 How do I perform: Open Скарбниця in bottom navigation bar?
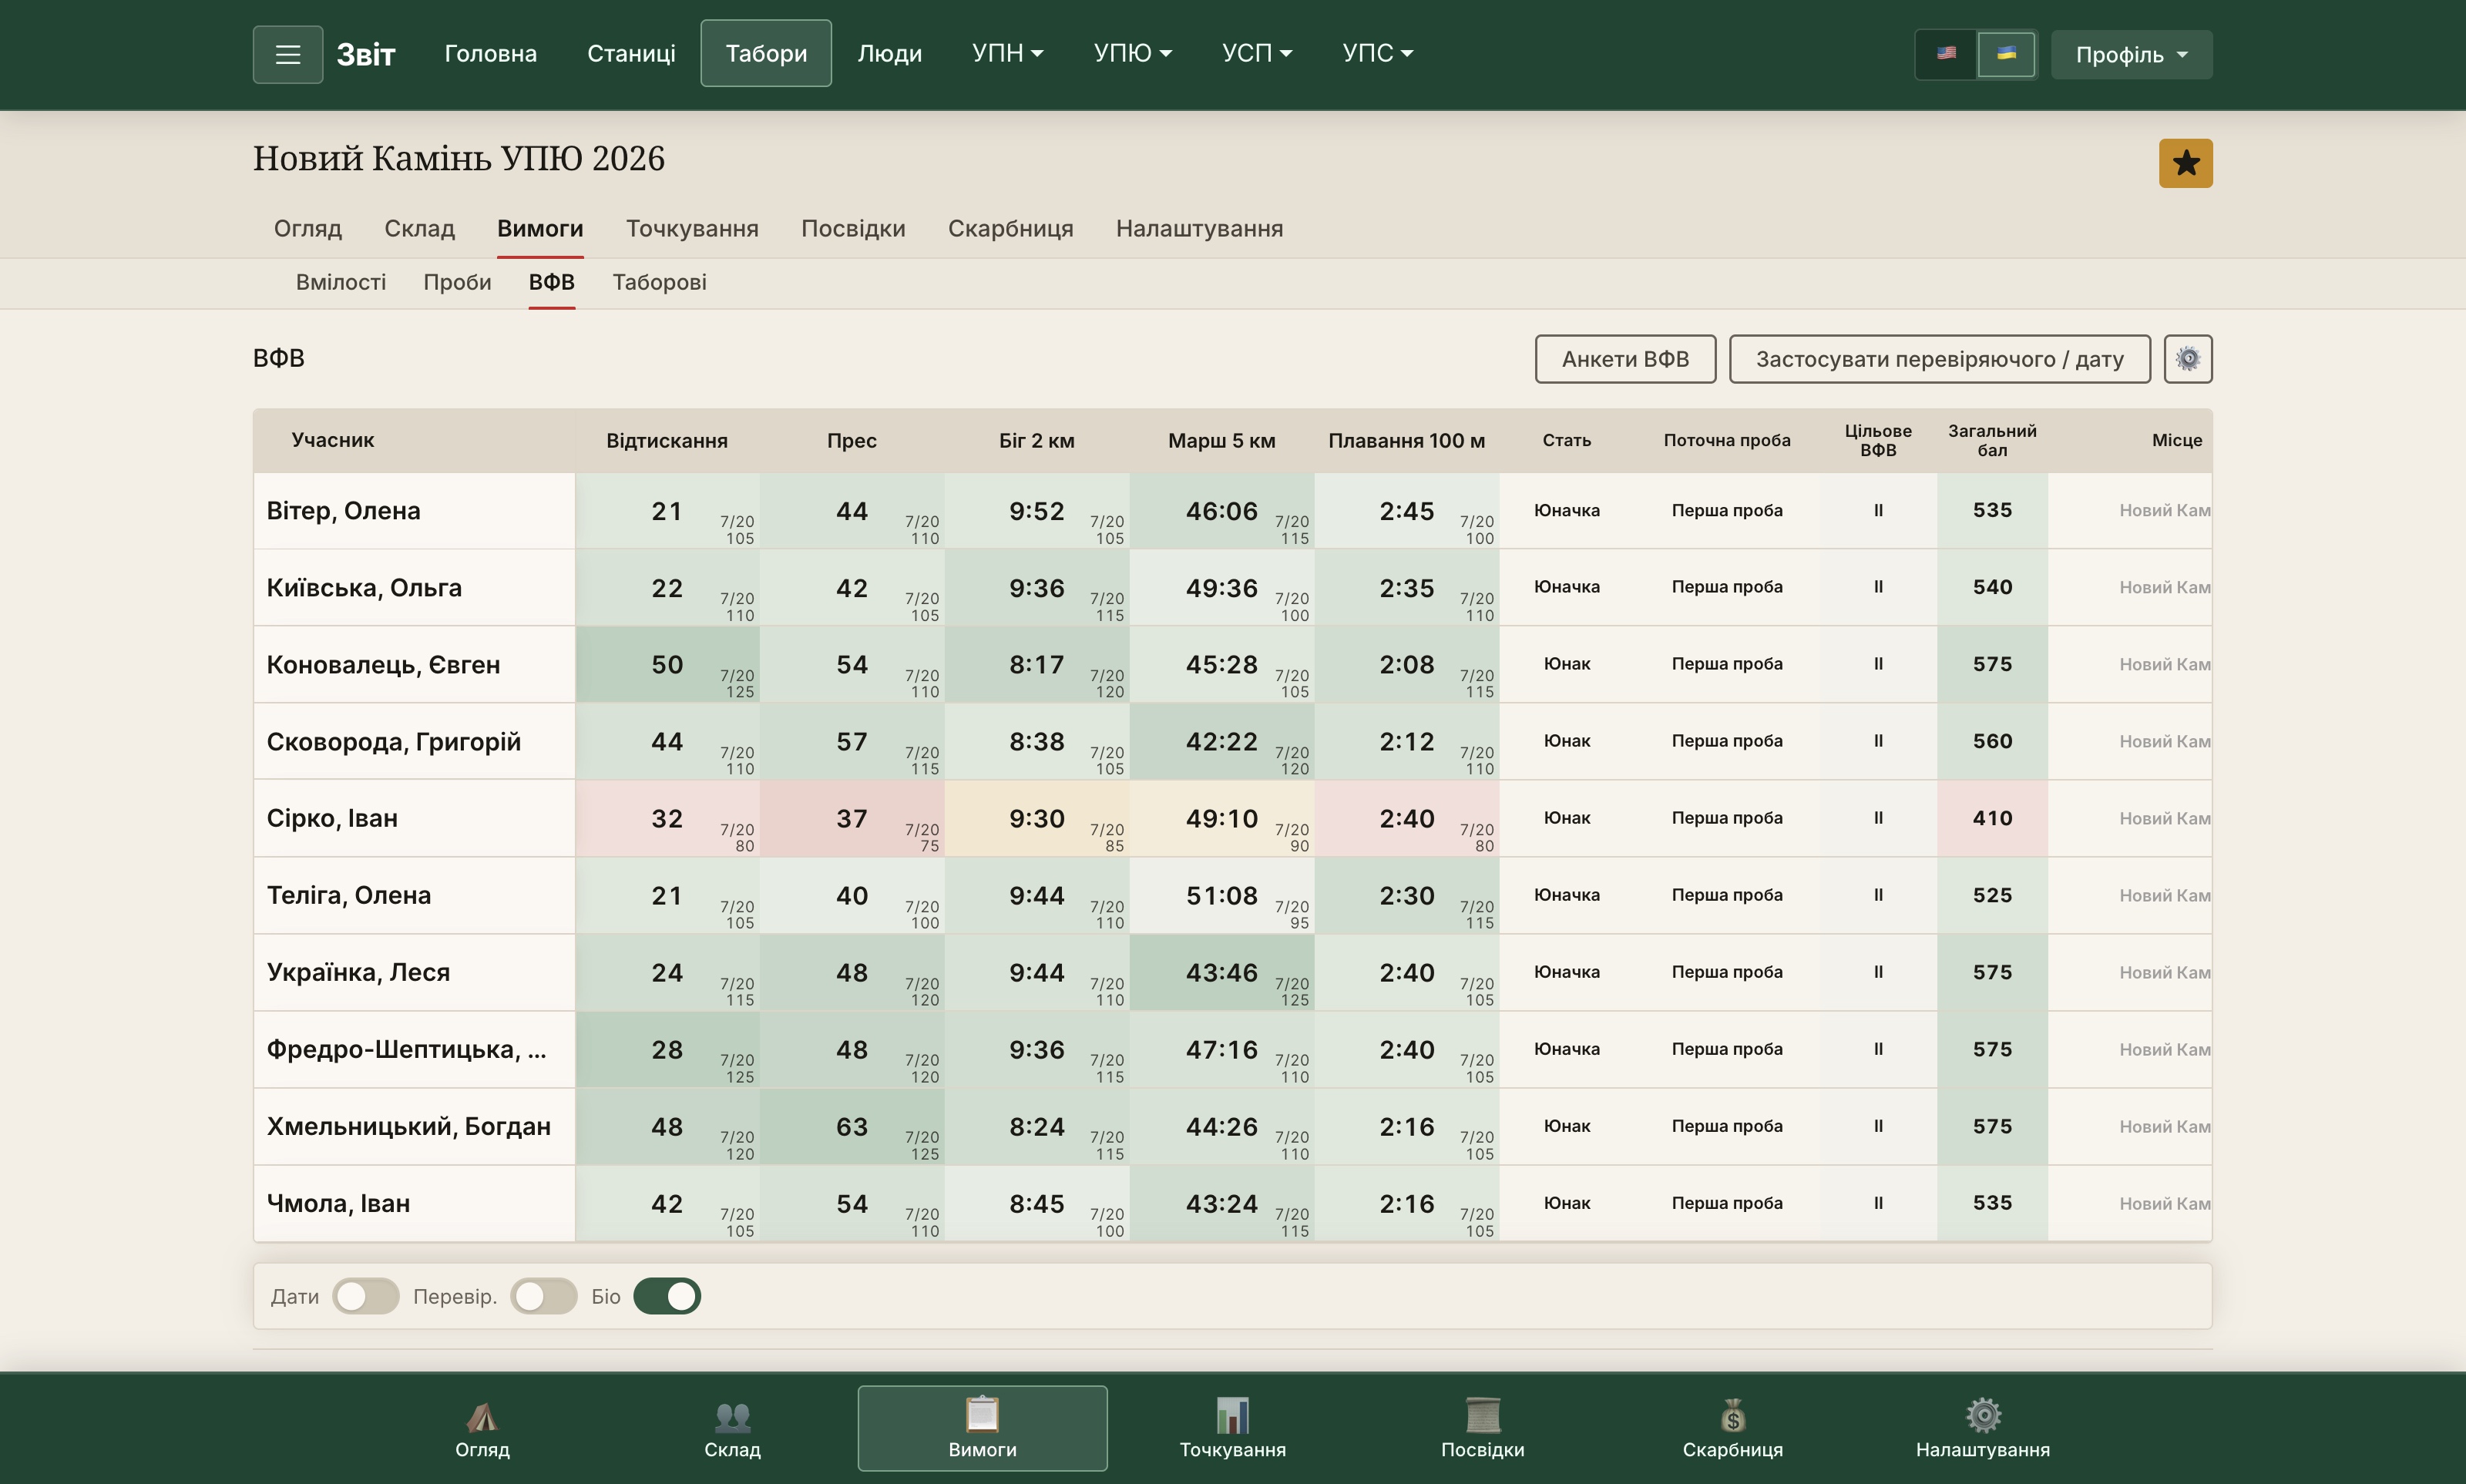pos(1732,1428)
